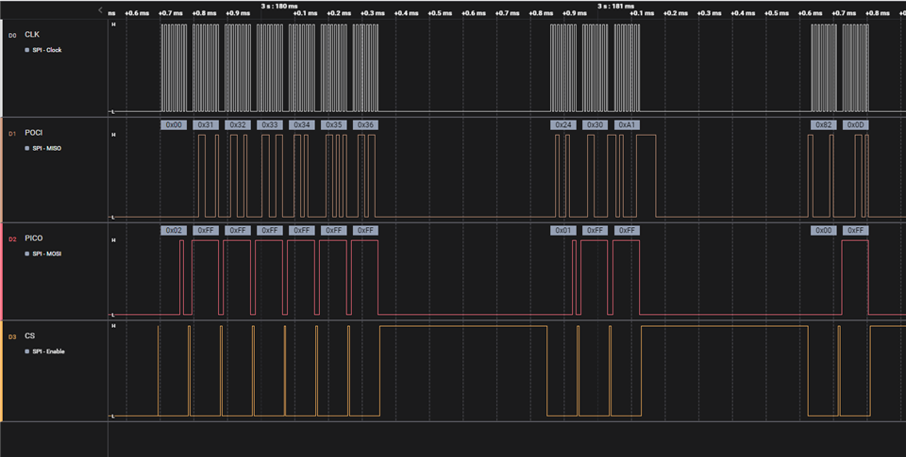Click the SPI - Enable analyzer tag
The width and height of the screenshot is (906, 457).
point(48,351)
